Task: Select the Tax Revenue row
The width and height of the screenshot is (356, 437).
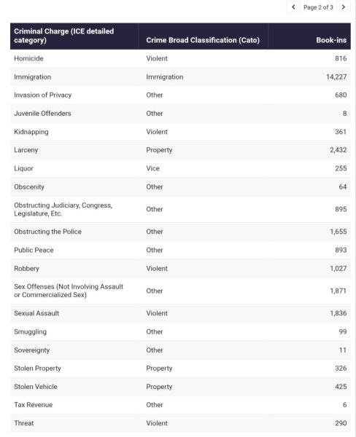Action: click(180, 405)
